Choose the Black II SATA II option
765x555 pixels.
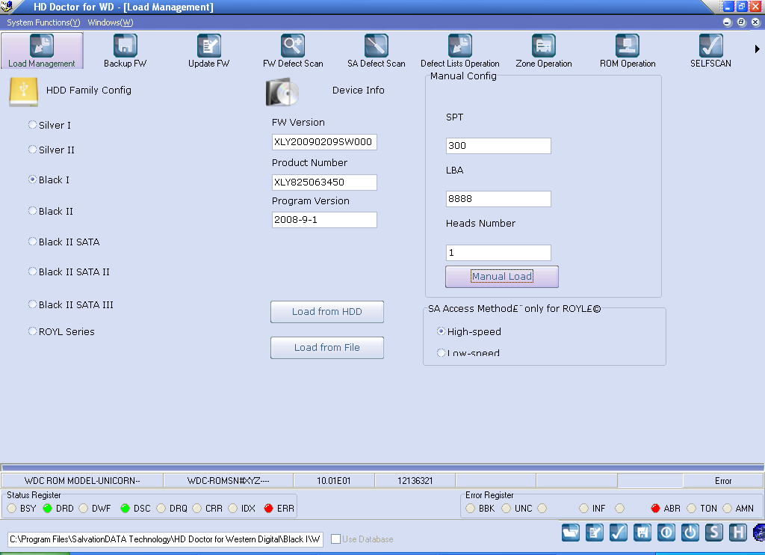[x=32, y=272]
